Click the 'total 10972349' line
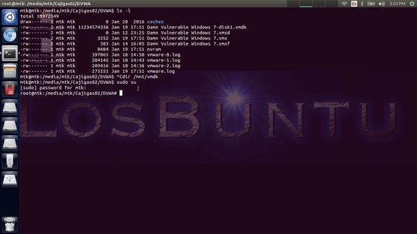Screen dimensions: 417x234 (x=40, y=16)
